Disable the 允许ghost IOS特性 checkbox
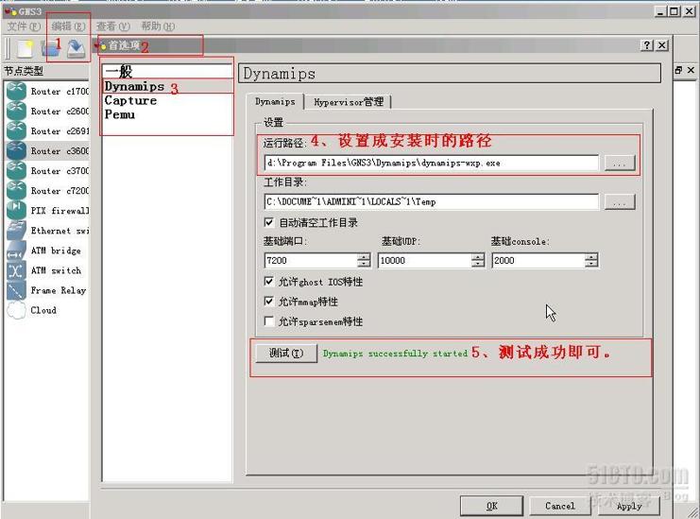This screenshot has height=519, width=700. click(x=270, y=282)
